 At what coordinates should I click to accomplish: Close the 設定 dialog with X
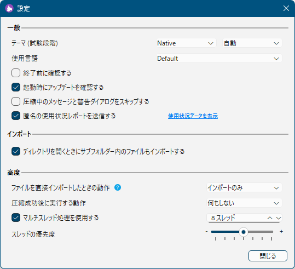286,8
